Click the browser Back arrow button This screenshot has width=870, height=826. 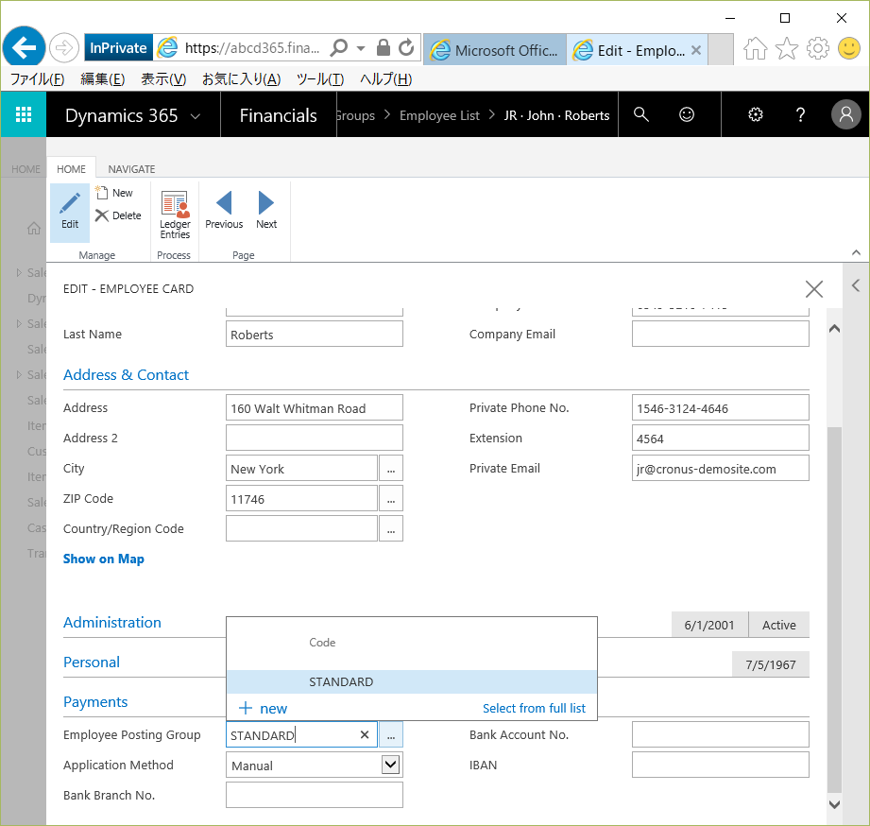pyautogui.click(x=24, y=48)
